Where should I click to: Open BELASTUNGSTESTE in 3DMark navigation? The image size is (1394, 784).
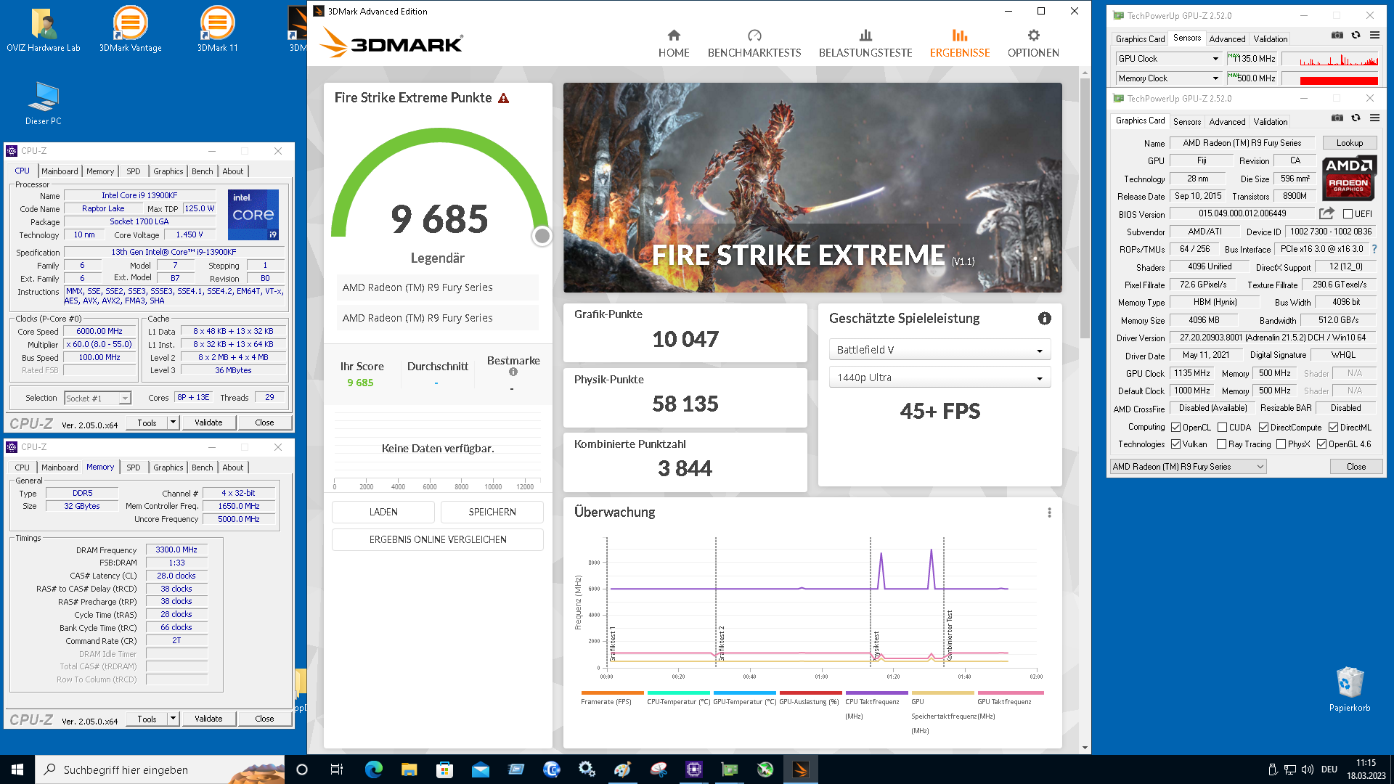tap(865, 44)
